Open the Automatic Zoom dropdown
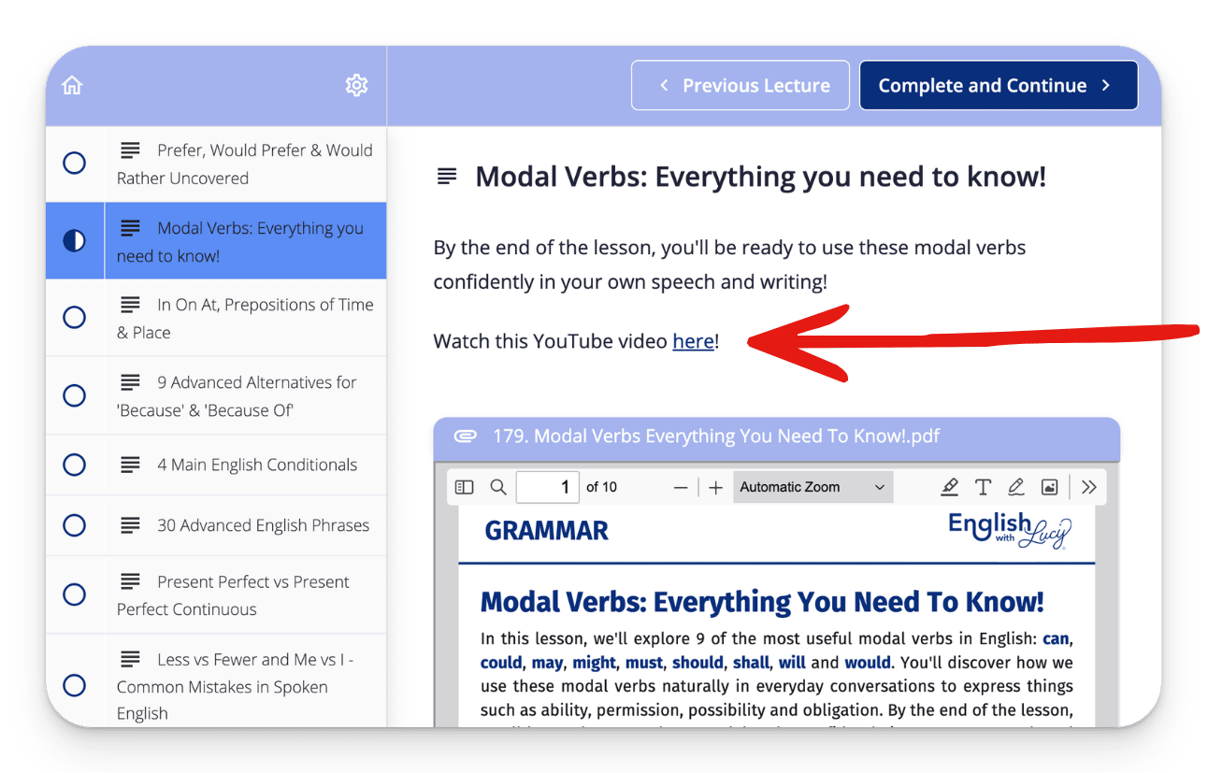1208x773 pixels. coord(812,487)
